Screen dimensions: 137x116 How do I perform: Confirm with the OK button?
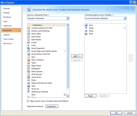[116, 113]
